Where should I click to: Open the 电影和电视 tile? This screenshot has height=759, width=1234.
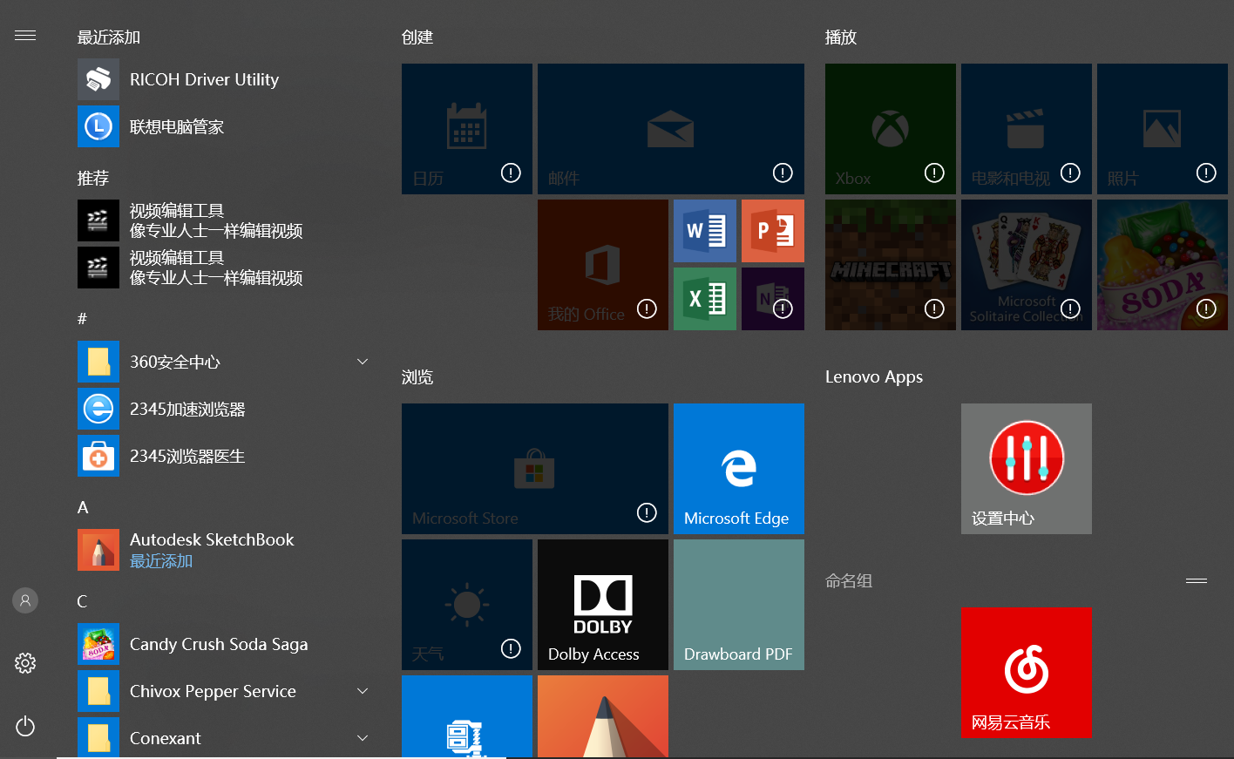[1027, 129]
